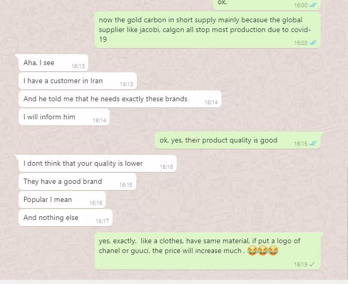Click the middle laughing emoji
Viewport: 348px width, 284px height.
click(263, 251)
